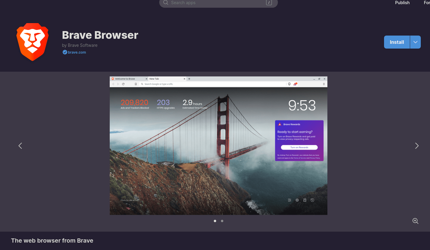Select the second carousel dot
The height and width of the screenshot is (250, 430).
click(x=222, y=221)
